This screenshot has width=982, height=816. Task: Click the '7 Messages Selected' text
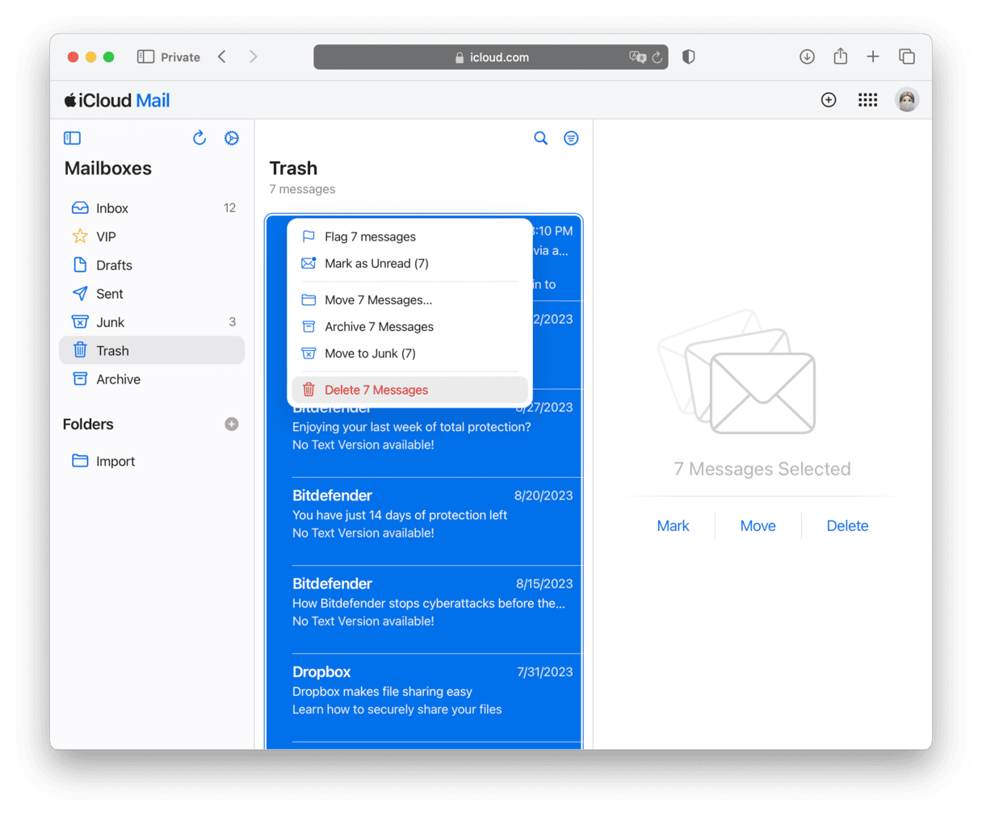762,469
